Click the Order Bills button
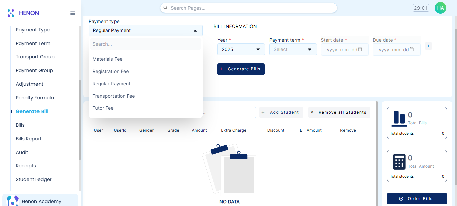The width and height of the screenshot is (457, 206). 417,199
